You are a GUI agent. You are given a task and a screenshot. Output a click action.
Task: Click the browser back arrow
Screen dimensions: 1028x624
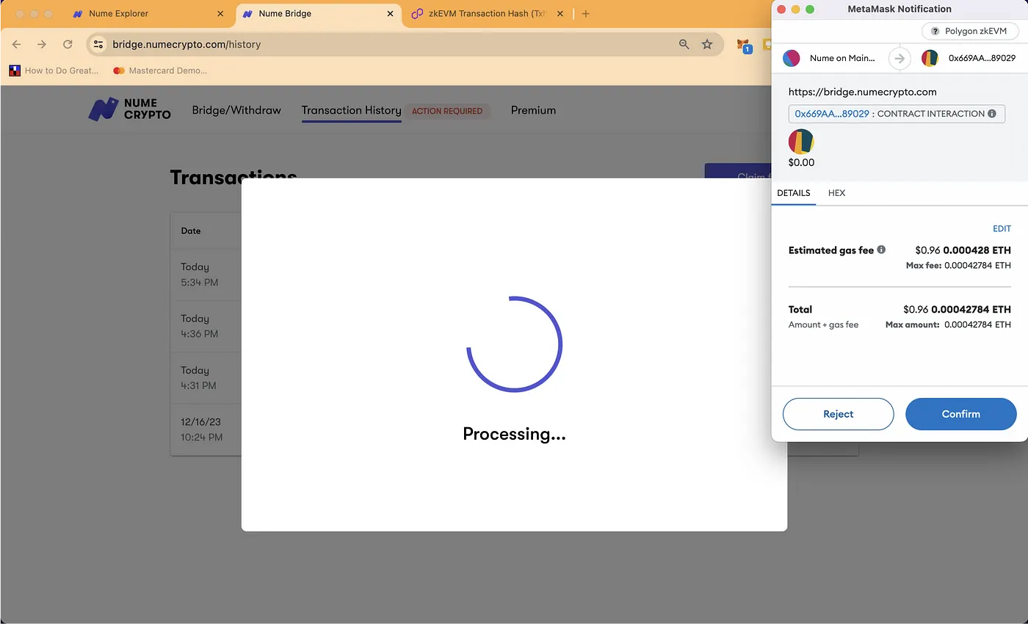[x=17, y=44]
